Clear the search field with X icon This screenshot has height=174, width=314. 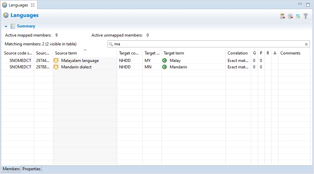(x=306, y=44)
